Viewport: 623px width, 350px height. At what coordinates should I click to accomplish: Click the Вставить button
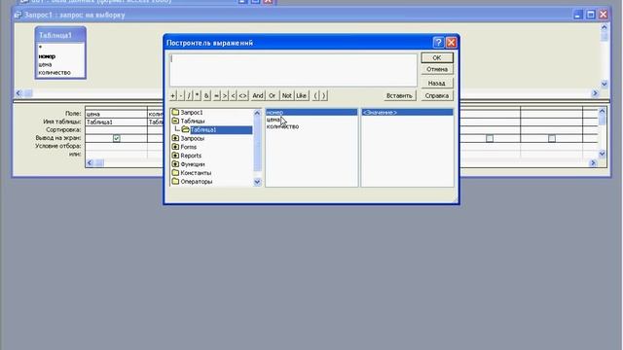point(399,95)
